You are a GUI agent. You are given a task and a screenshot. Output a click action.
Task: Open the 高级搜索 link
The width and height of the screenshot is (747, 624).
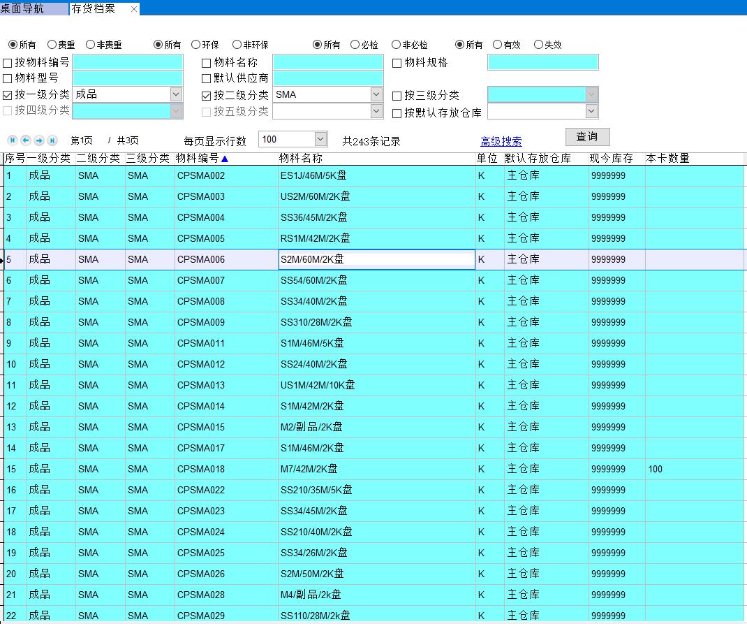pos(501,142)
